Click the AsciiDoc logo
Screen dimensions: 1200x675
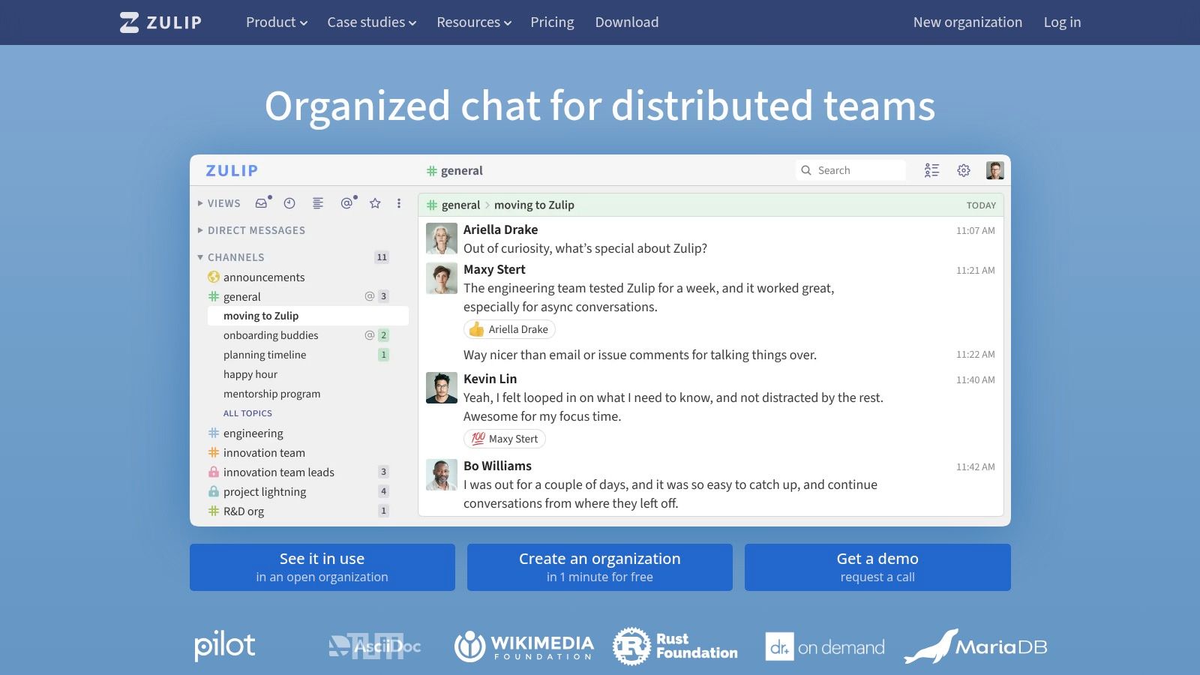pos(375,646)
